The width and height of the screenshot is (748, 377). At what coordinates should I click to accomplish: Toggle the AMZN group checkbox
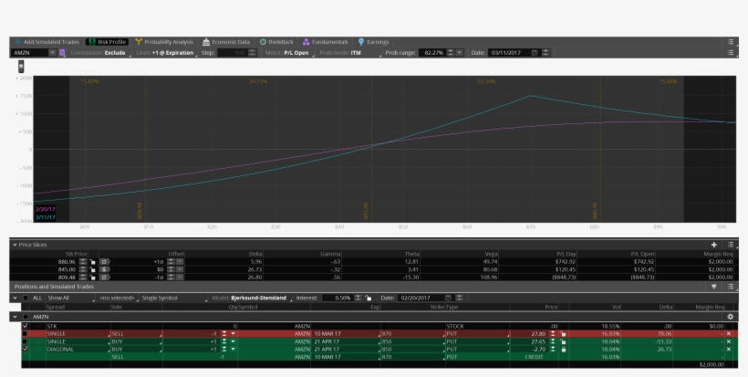point(26,317)
